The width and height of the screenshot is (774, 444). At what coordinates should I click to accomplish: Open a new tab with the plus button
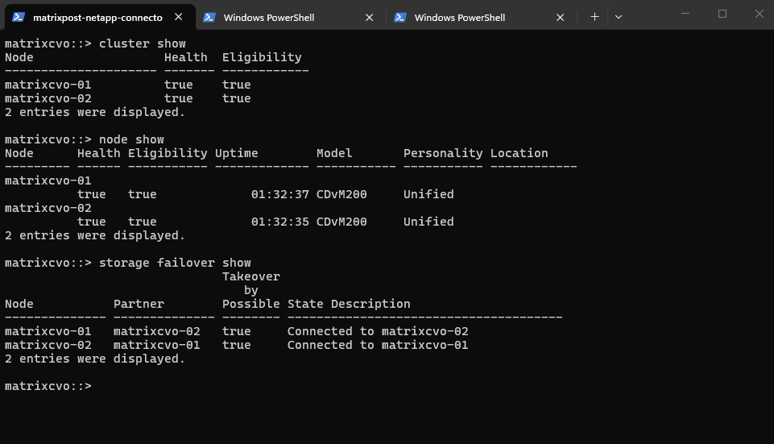pyautogui.click(x=594, y=17)
